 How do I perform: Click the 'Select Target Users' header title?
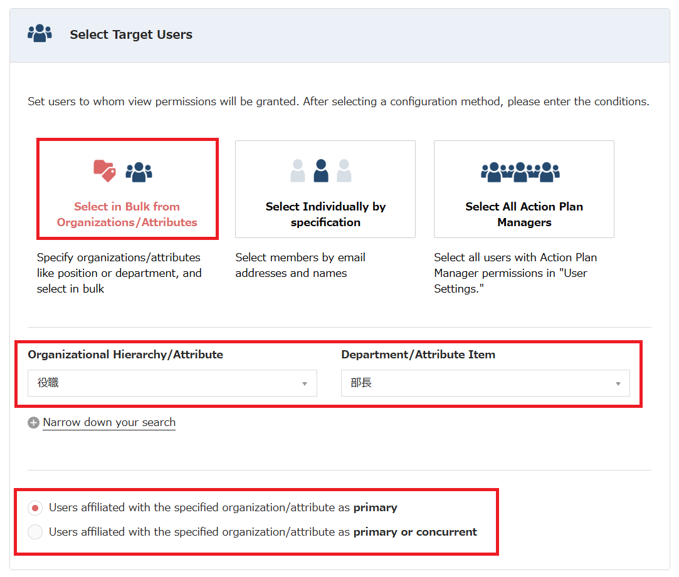point(131,35)
